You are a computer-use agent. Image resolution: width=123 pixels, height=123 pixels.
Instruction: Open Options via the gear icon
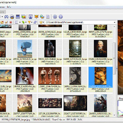point(55,17)
